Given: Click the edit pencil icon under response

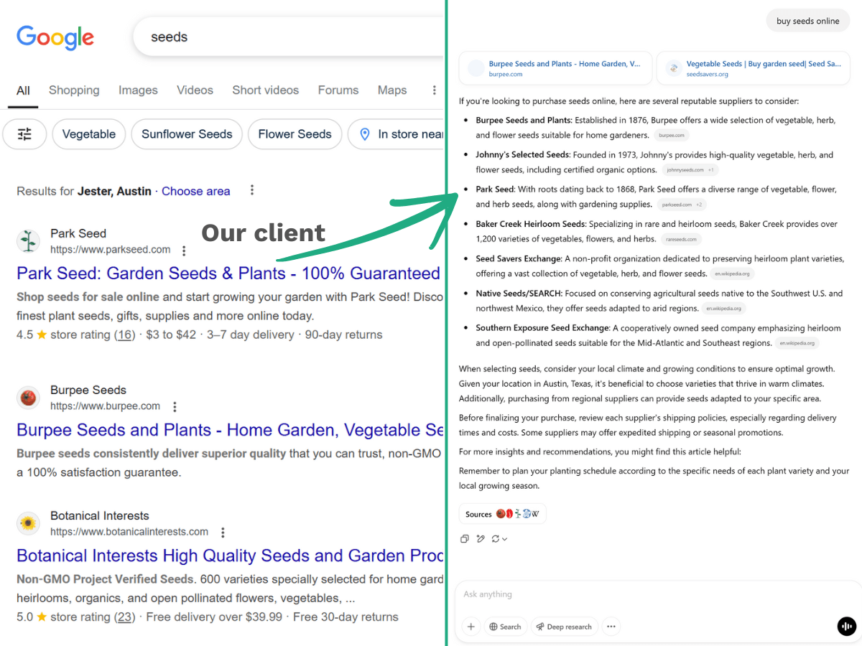Looking at the screenshot, I should pyautogui.click(x=481, y=538).
